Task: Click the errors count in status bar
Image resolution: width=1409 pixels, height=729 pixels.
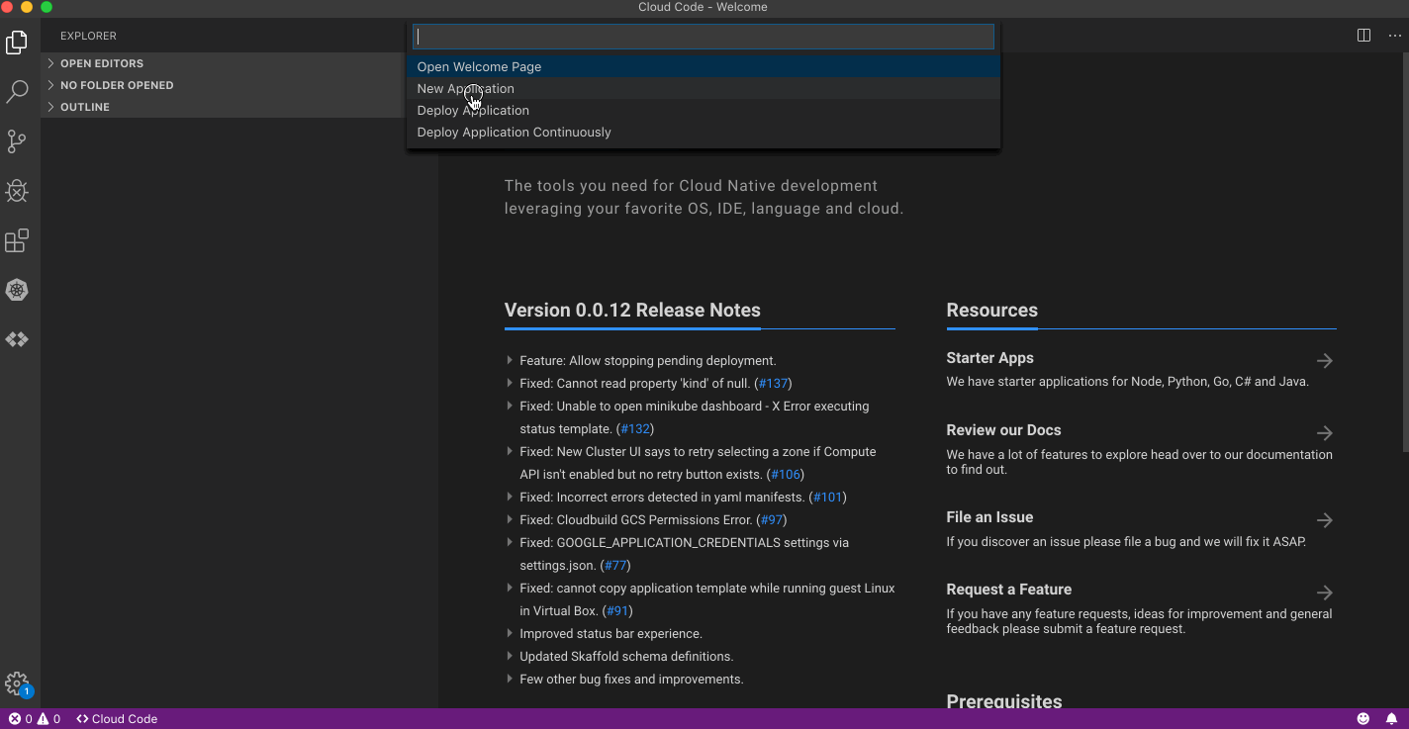Action: pos(21,719)
